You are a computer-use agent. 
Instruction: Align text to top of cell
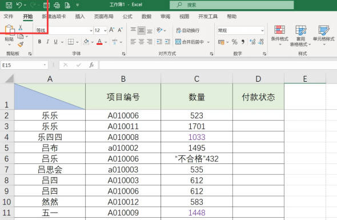tap(133, 30)
